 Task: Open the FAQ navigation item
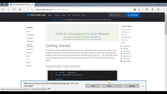pos(83,15)
